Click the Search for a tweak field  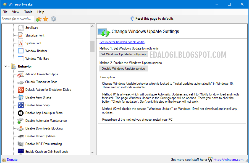tap(17, 19)
